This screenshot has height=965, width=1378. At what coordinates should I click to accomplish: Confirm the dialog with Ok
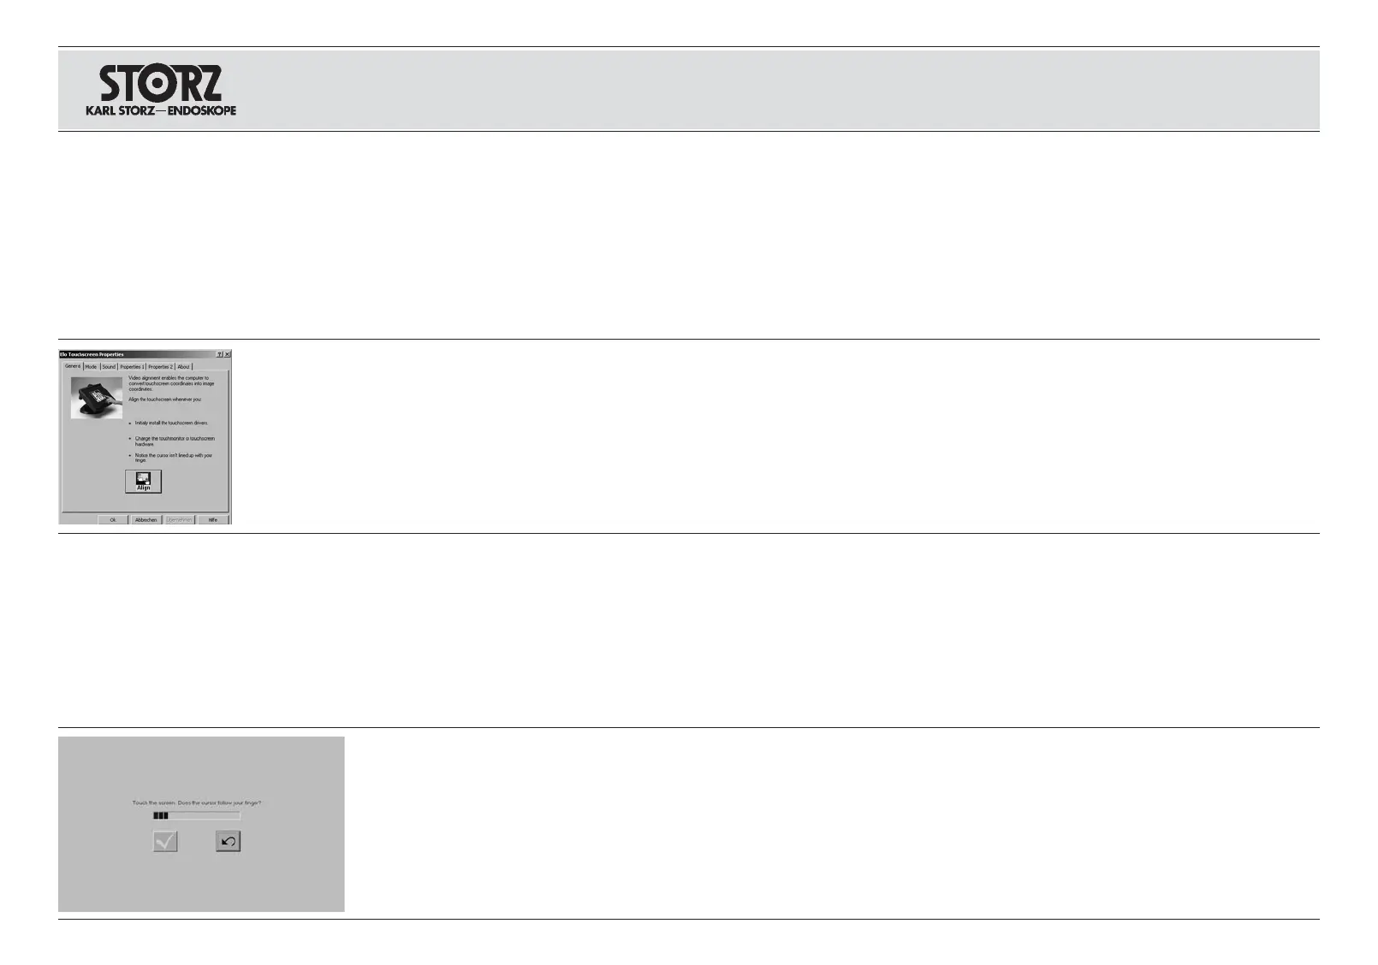click(113, 519)
